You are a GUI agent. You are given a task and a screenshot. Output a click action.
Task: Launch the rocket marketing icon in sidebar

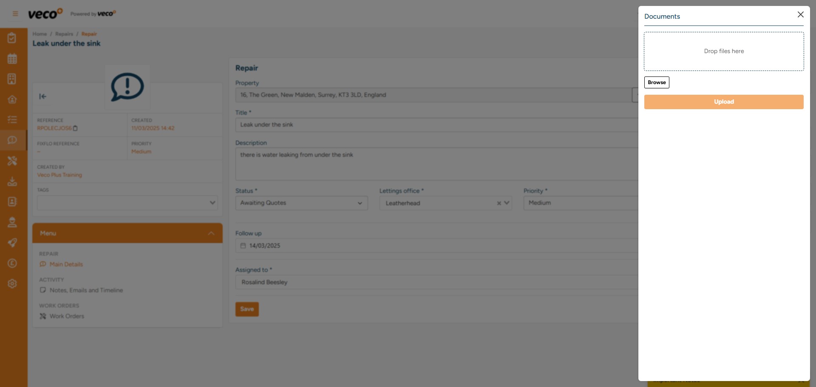[x=12, y=243]
